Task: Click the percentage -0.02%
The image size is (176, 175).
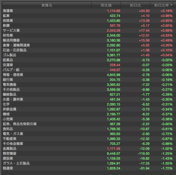Action: pyautogui.click(x=167, y=60)
